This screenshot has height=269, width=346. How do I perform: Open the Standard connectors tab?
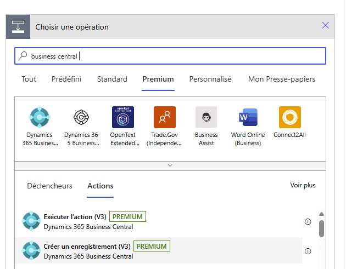coord(112,79)
